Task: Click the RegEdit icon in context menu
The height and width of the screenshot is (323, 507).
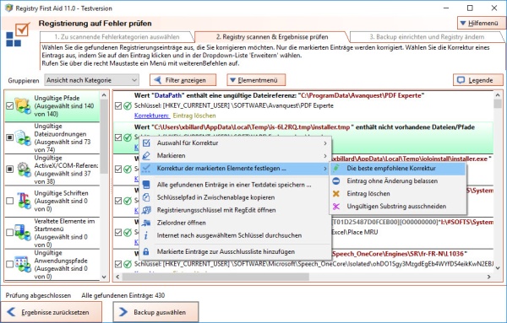Action: 146,210
